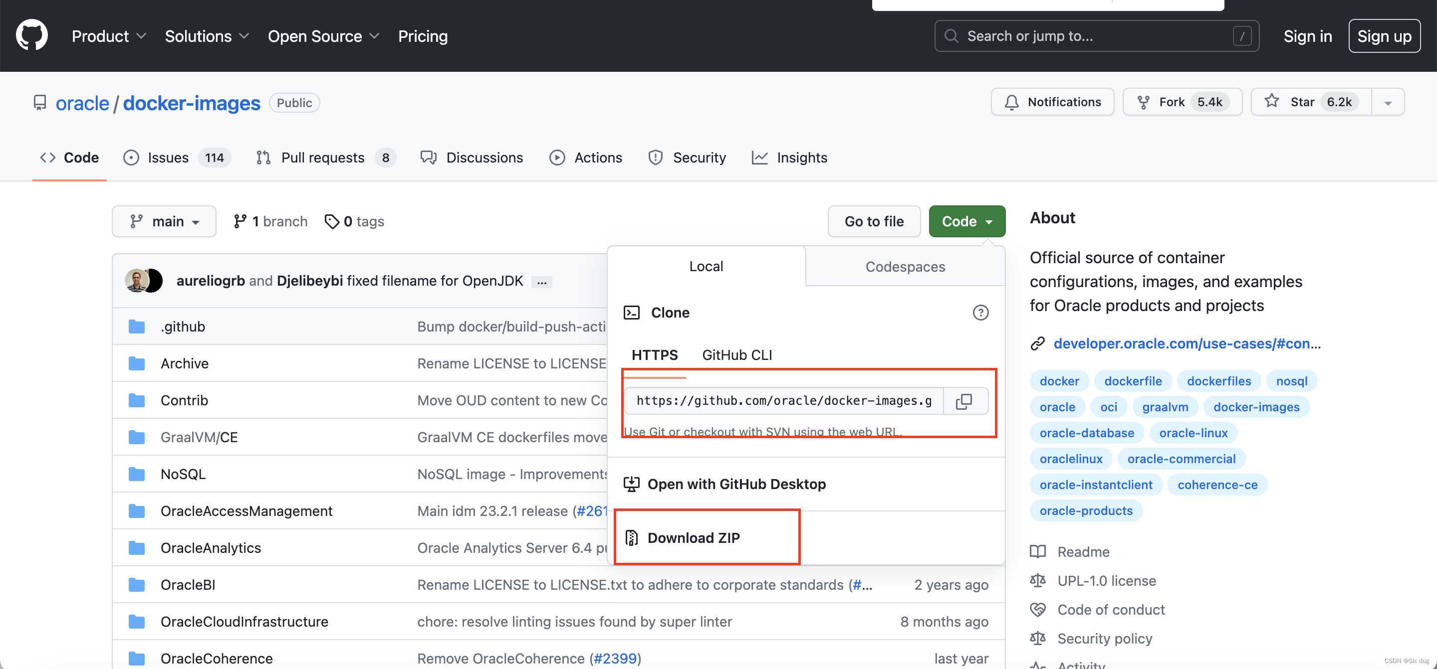The height and width of the screenshot is (669, 1437).
Task: Open the OracleCoherence folder
Action: point(217,659)
